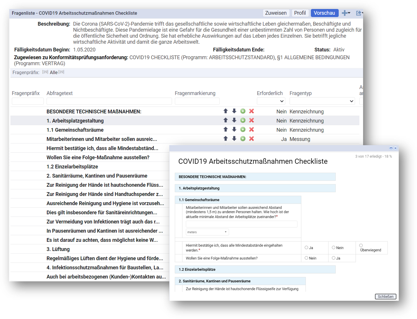Select Überwiegend for Mindestabstände confirmation
This screenshot has width=417, height=319.
(361, 245)
